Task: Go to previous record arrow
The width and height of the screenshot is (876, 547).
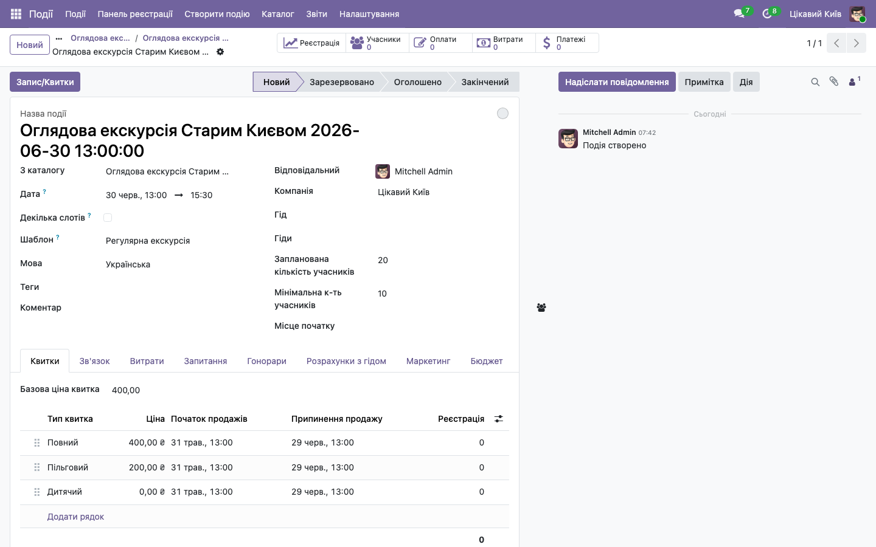Action: [836, 43]
